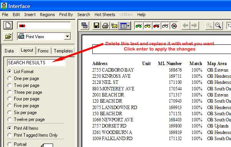This screenshot has height=147, width=231.
Task: Select One per page radio option
Action: click(23, 78)
